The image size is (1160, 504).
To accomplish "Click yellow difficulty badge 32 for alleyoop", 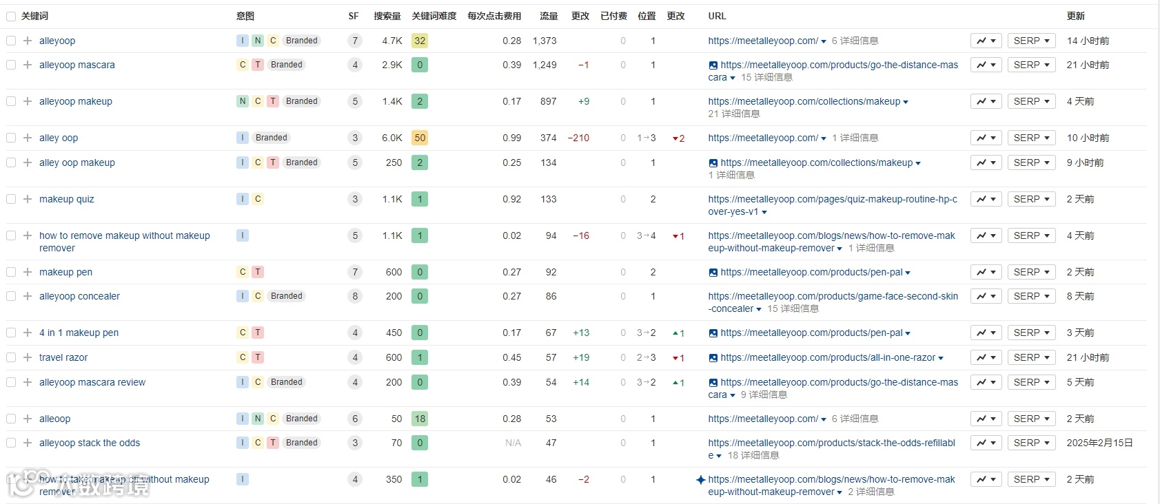I will pos(420,41).
